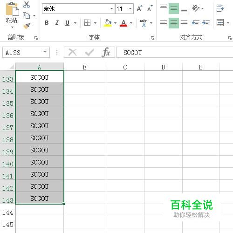Open the Borders dropdown arrow
This screenshot has height=233, width=233.
point(95,23)
